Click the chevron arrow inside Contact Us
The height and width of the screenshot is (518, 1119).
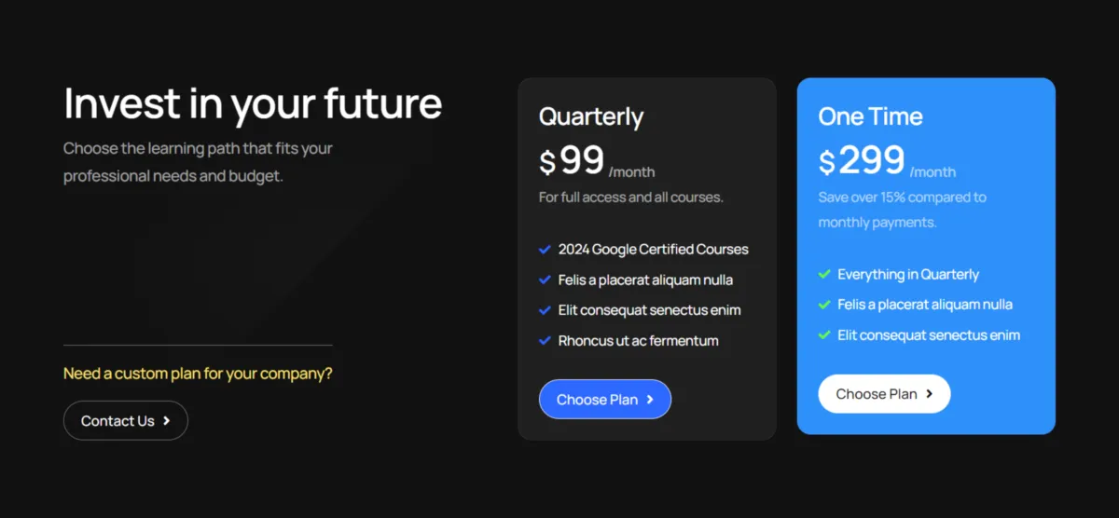(166, 421)
